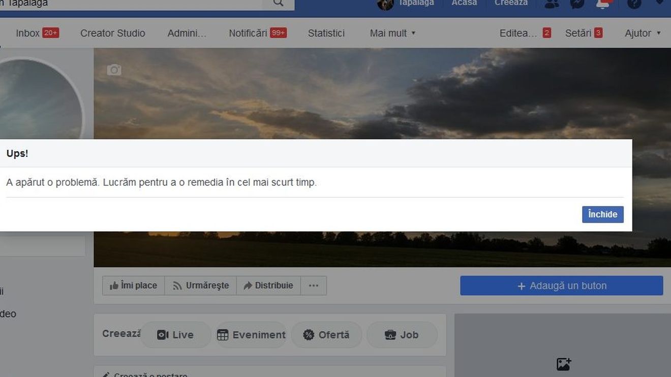Open the account dropdown arrow in the top bar
This screenshot has height=377, width=671.
click(660, 2)
